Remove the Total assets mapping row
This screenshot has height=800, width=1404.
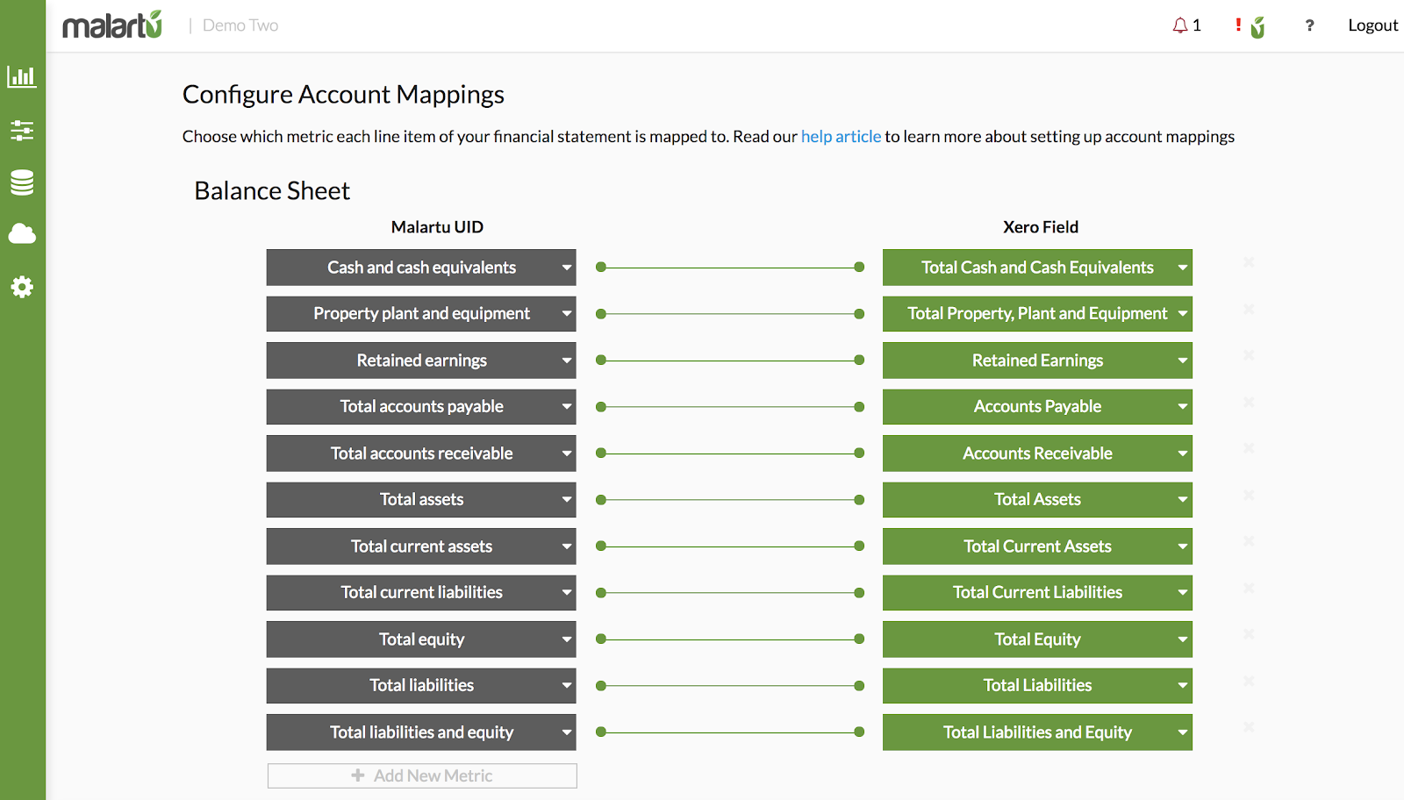[x=1249, y=495]
